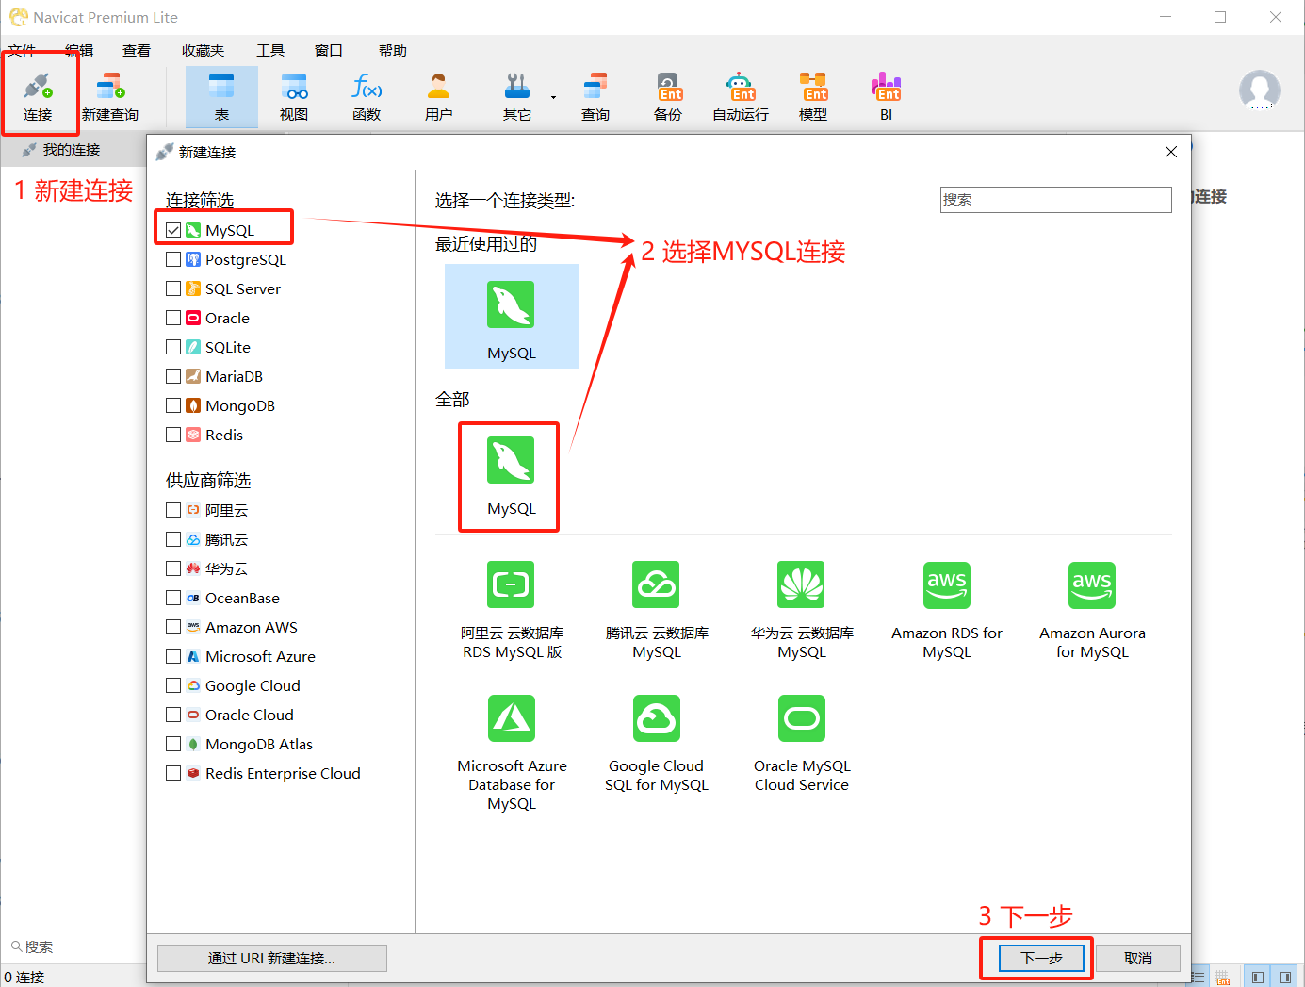Click the 下一步 (Next) button
This screenshot has height=987, width=1305.
click(x=1041, y=958)
